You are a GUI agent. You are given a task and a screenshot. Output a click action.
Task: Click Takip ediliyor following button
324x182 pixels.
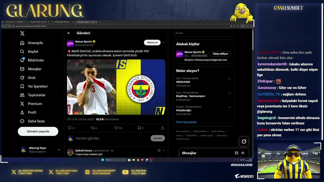pos(220,54)
